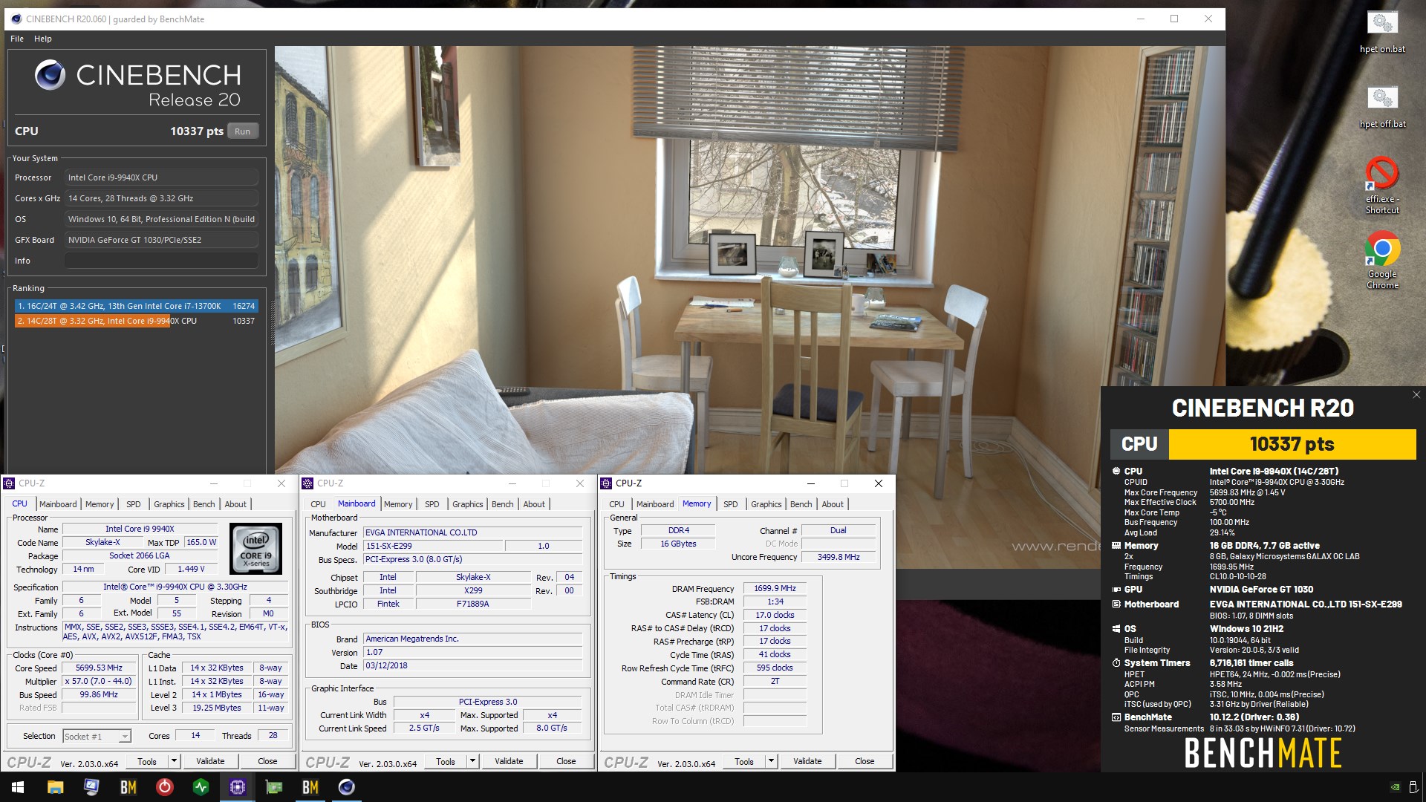1426x802 pixels.
Task: Click the BenchMate GPU section icon
Action: (1116, 589)
